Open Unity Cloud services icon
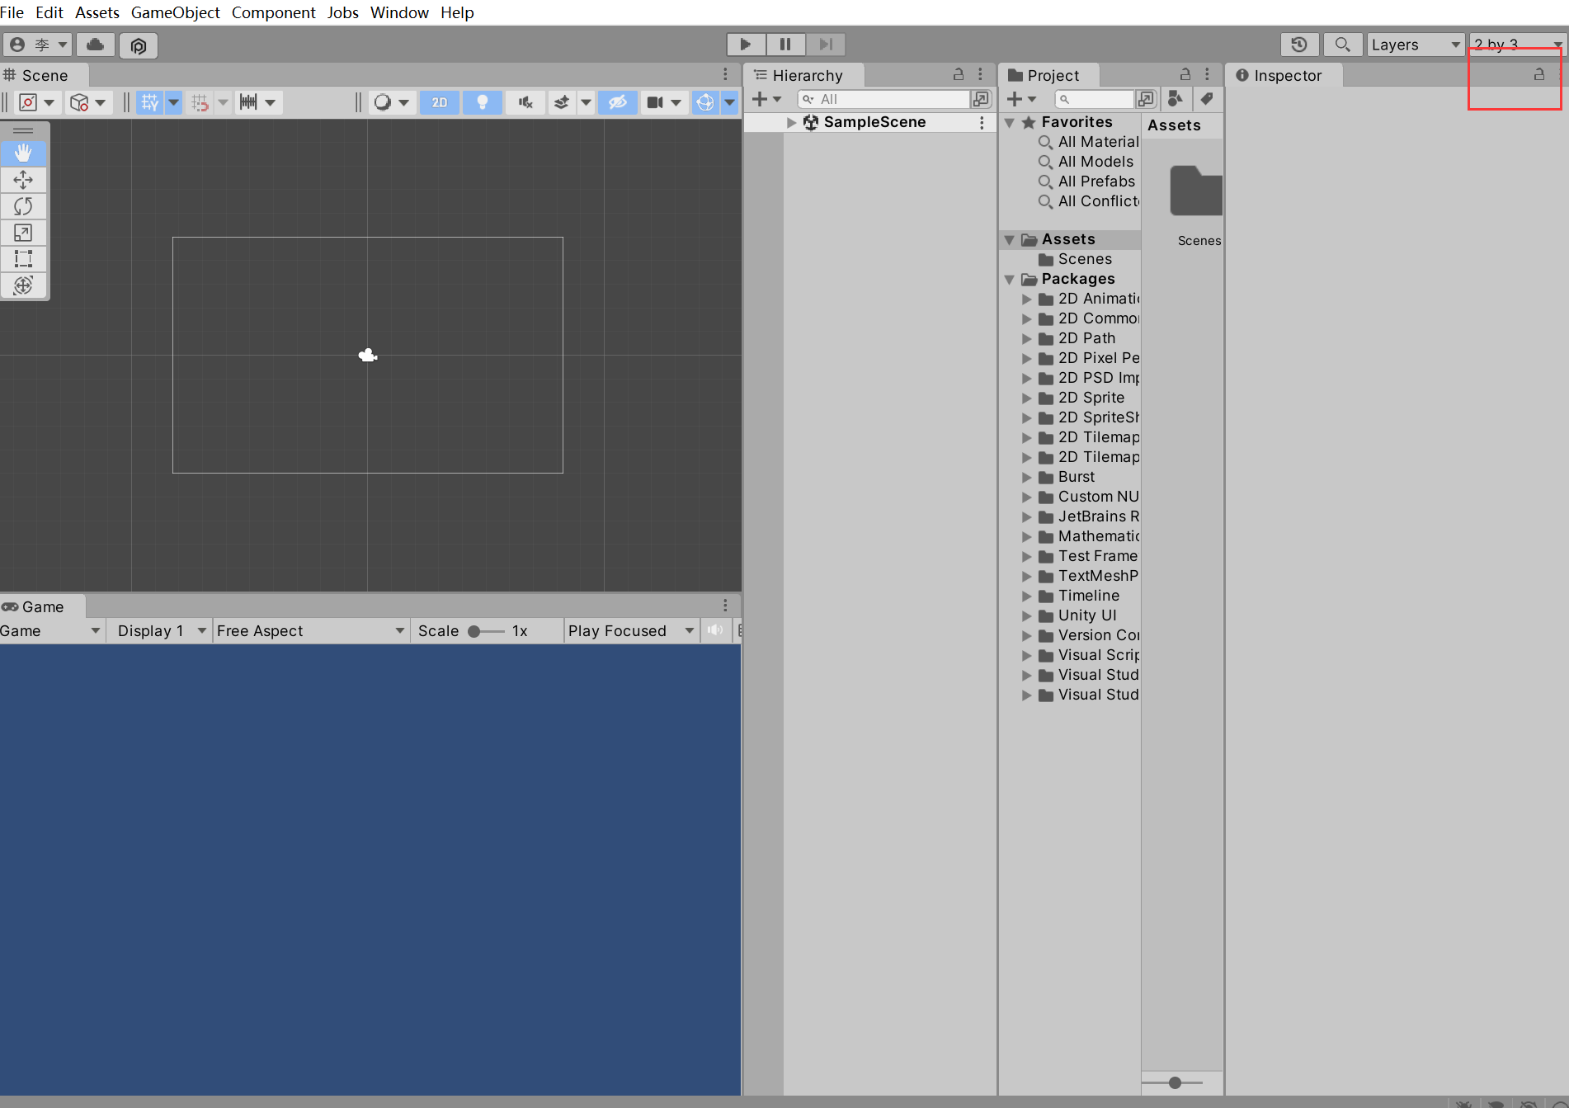1569x1108 pixels. 95,45
